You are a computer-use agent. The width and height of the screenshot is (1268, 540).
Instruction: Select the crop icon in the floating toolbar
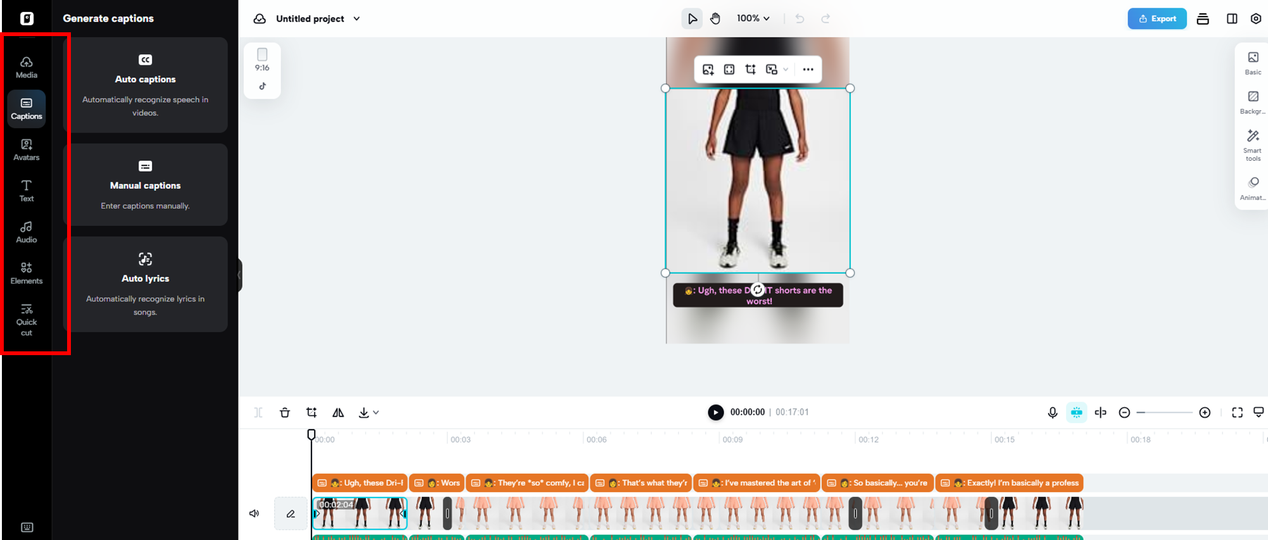coord(750,70)
